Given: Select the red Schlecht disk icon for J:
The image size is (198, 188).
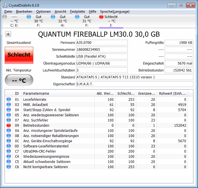Looking at the screenshot, I should click(101, 17).
